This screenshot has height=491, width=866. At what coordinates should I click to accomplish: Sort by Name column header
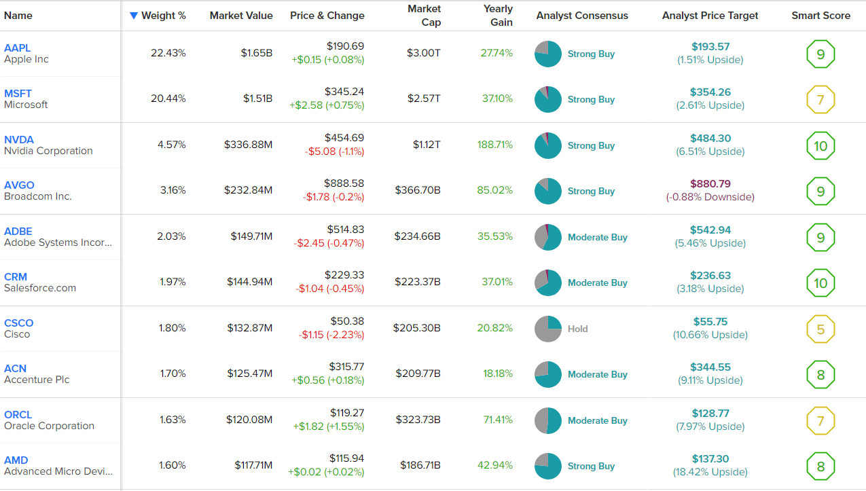(x=18, y=16)
